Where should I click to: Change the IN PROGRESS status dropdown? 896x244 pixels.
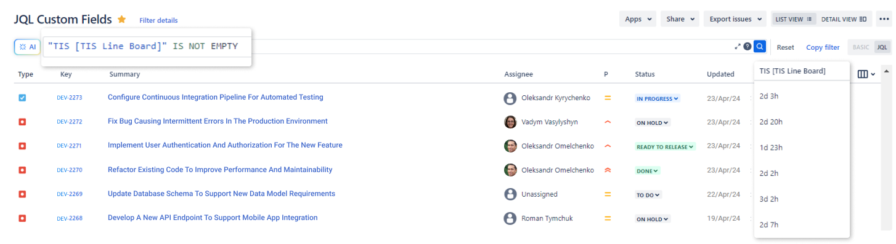(658, 98)
